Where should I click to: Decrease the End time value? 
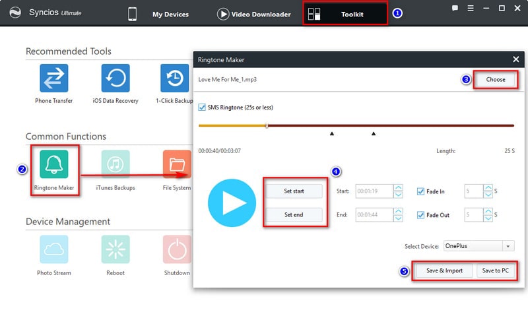[398, 218]
